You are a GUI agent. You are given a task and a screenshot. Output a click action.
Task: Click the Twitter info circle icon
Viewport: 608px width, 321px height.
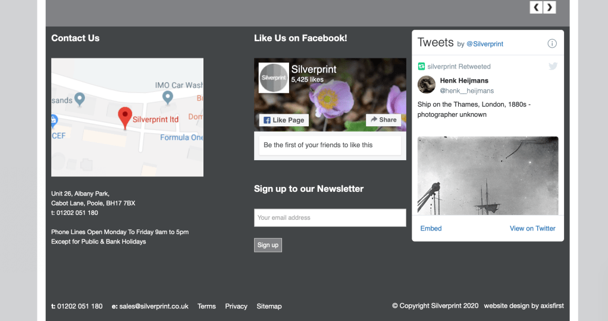pyautogui.click(x=551, y=43)
